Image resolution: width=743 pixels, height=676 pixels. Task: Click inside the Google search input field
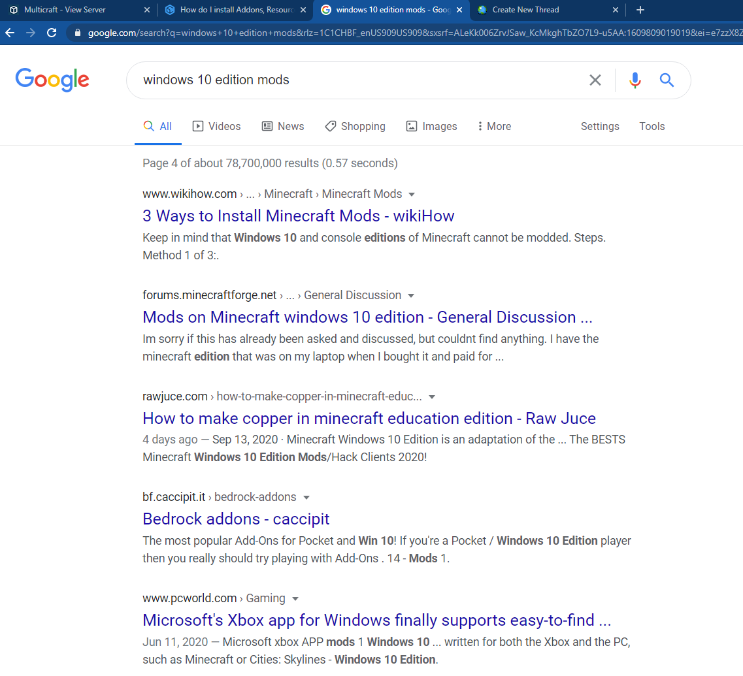pyautogui.click(x=360, y=80)
